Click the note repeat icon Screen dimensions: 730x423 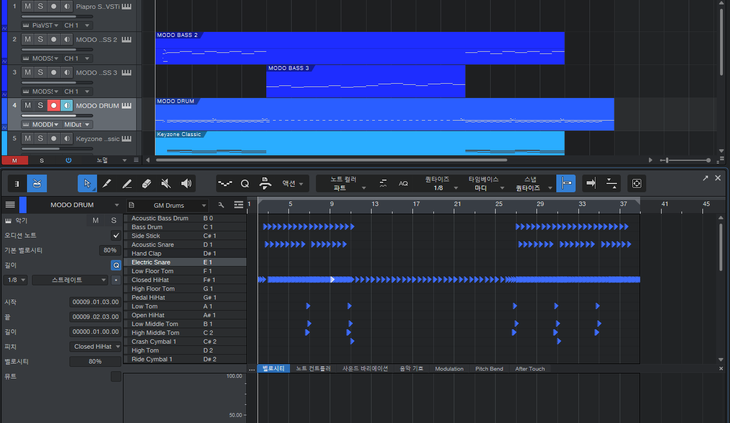[265, 183]
